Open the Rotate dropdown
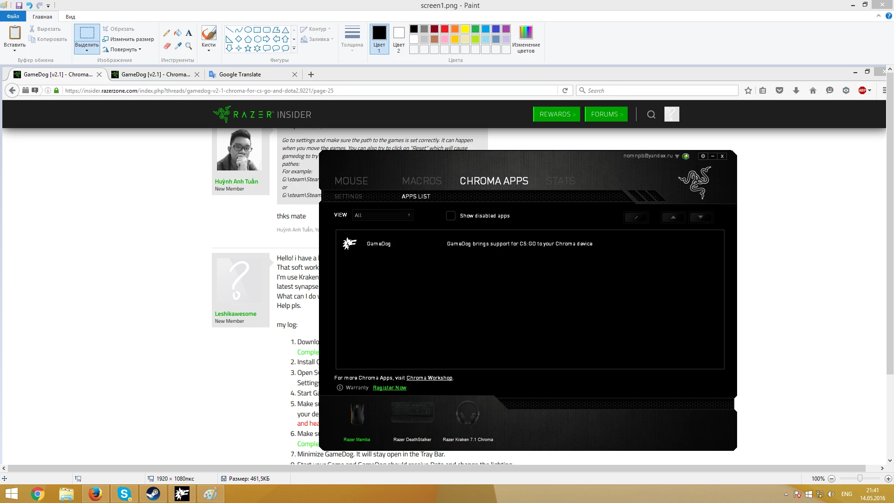 tap(123, 49)
